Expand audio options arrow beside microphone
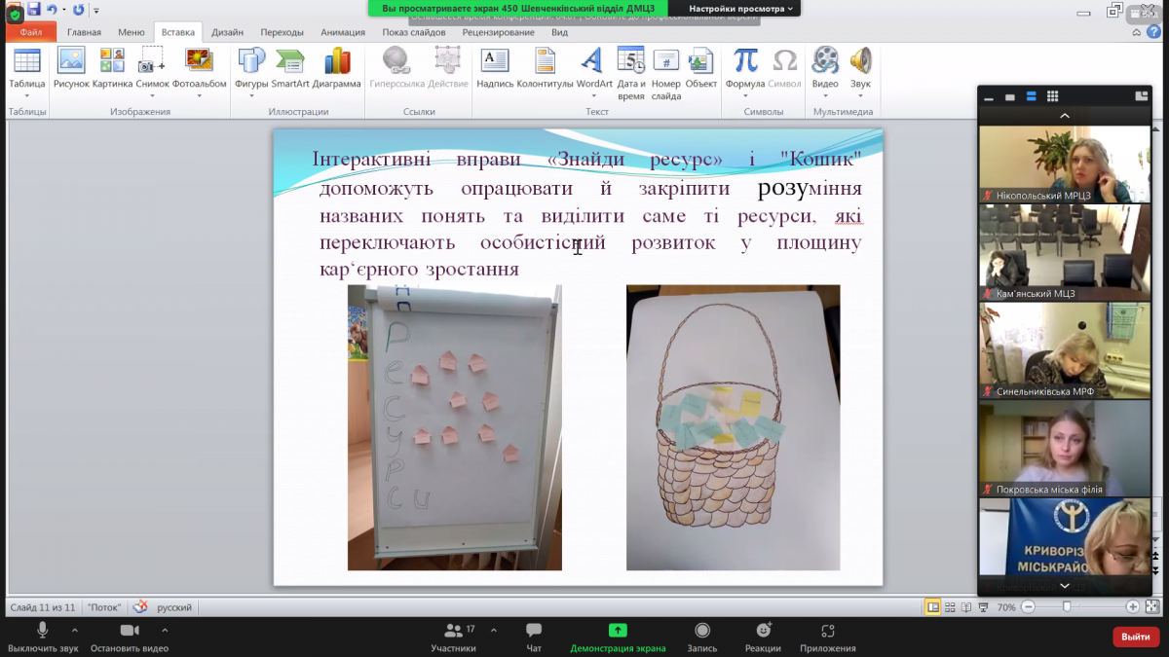This screenshot has width=1169, height=657. coord(75,630)
